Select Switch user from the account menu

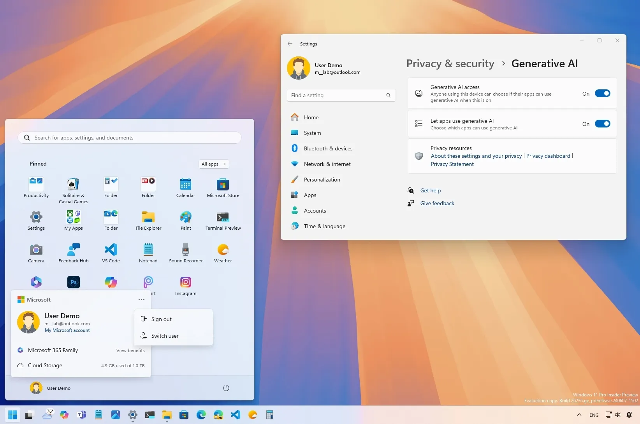[165, 335]
